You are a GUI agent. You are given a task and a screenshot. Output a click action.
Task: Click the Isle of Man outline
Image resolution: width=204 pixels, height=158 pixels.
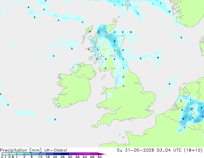[x=103, y=77]
